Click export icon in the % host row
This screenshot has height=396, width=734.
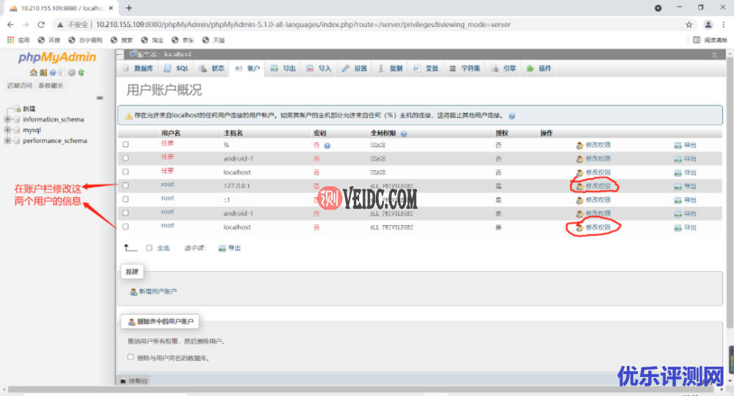pos(677,145)
